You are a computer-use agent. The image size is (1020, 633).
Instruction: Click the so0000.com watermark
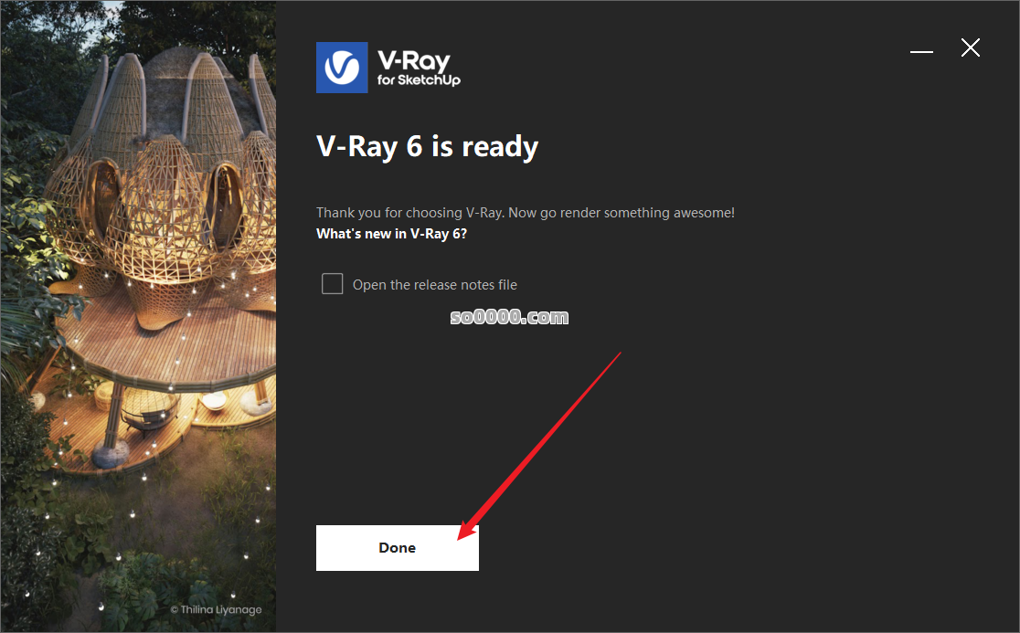[509, 317]
